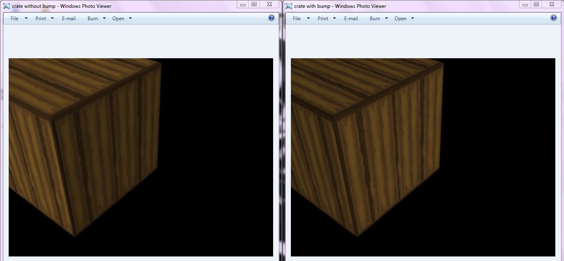
Task: Expand Print dropdown arrow in crate without bump window
Action: (x=52, y=19)
